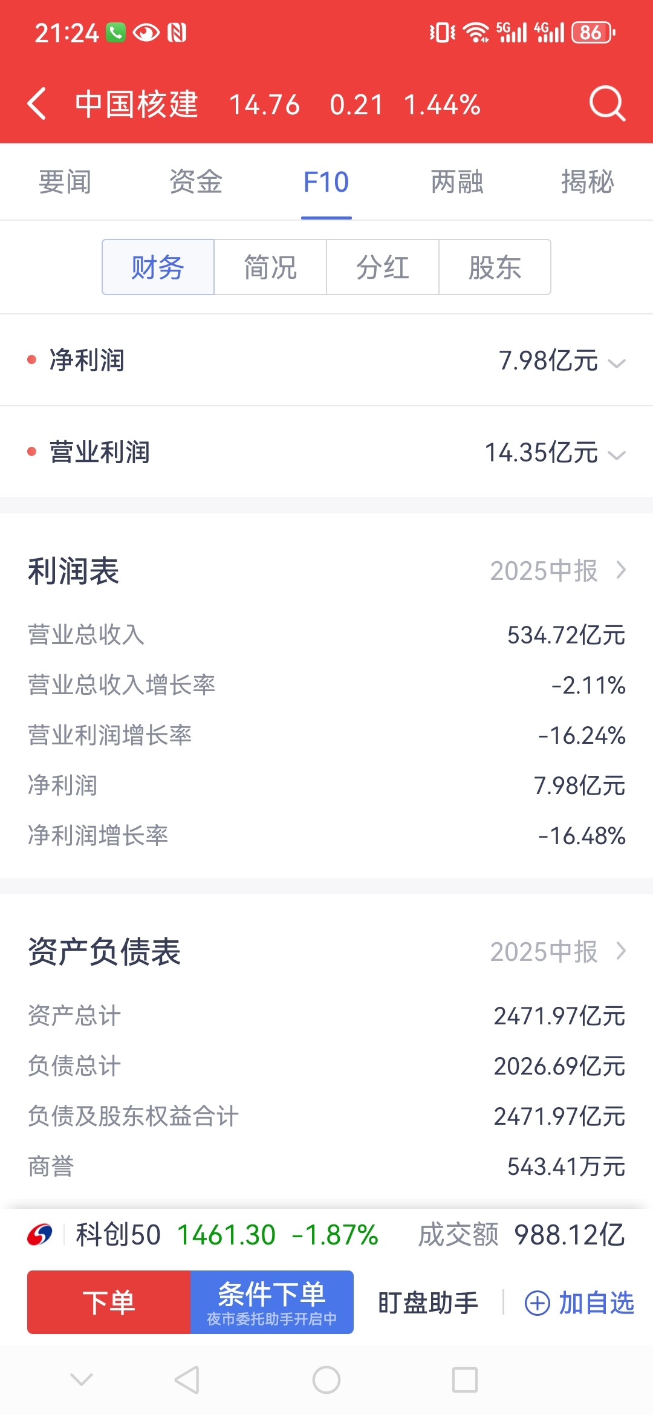Viewport: 653px width, 1415px height.
Task: Tap the hide-keyboard down arrow icon
Action: point(82,1380)
